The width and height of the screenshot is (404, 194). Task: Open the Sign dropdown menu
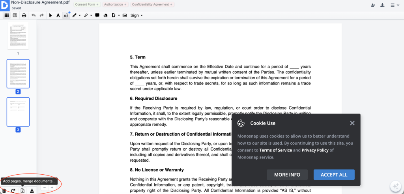pyautogui.click(x=137, y=15)
